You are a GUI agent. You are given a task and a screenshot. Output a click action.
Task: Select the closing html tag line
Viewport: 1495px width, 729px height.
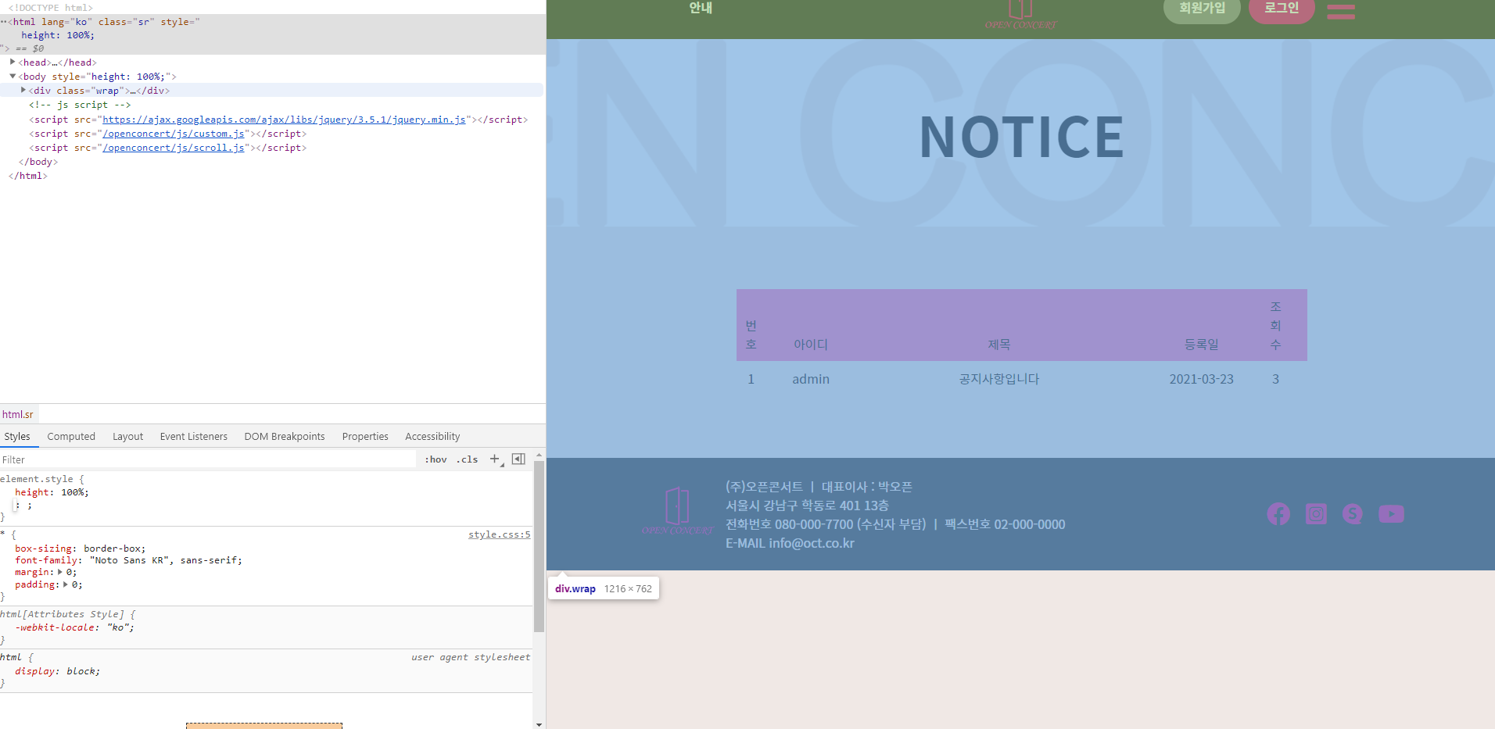pyautogui.click(x=28, y=176)
